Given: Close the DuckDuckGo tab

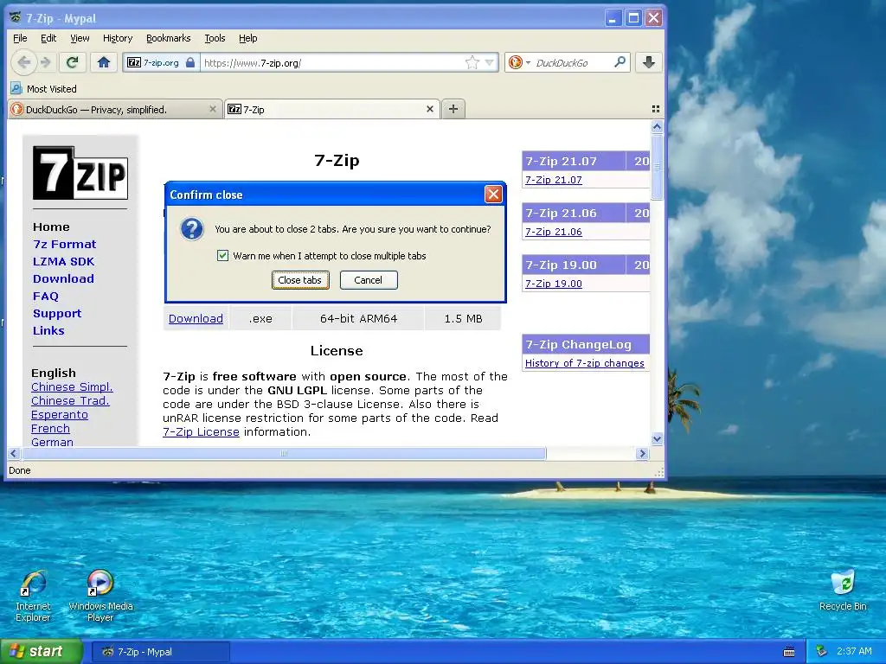Looking at the screenshot, I should click(213, 109).
